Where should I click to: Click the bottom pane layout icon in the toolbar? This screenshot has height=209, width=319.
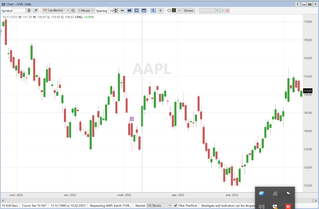[x=137, y=11]
